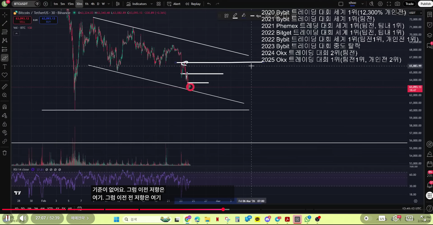Open chart scale settings gear at bottom right
The width and height of the screenshot is (433, 225).
coord(416,201)
